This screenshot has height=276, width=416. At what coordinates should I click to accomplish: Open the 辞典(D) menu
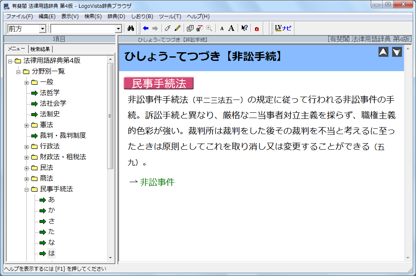[116, 16]
